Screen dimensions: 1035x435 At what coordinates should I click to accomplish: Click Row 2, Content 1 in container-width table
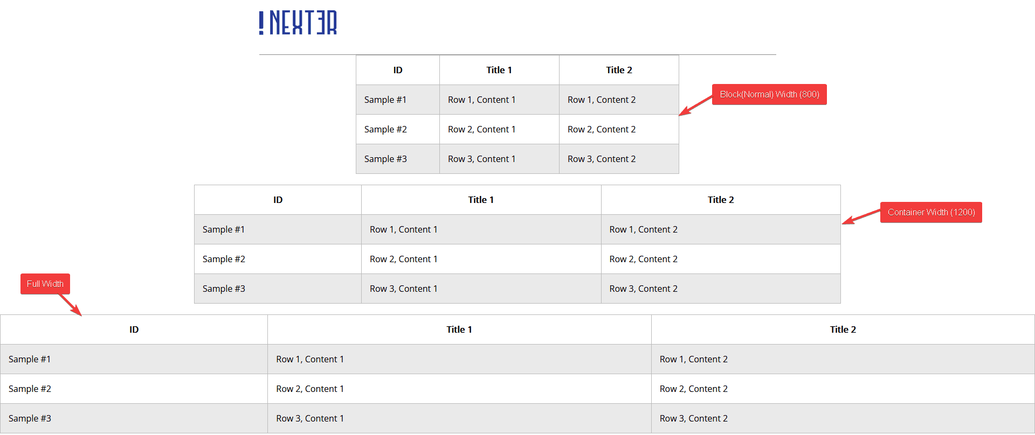tap(481, 259)
